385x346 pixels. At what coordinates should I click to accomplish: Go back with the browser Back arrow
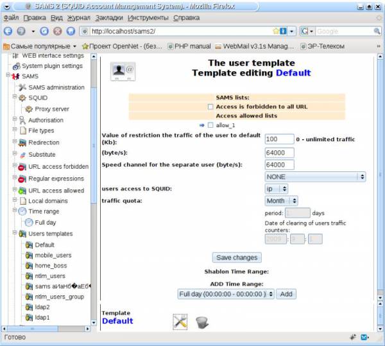(x=8, y=31)
